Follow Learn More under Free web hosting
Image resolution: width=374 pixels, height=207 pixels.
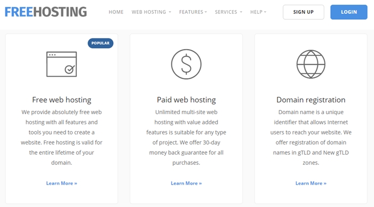pyautogui.click(x=61, y=183)
